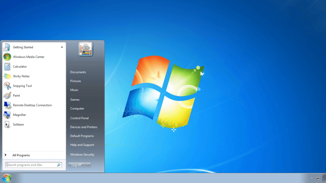Open the Calculator icon
Screen dimensions: 326x183
coord(7,67)
